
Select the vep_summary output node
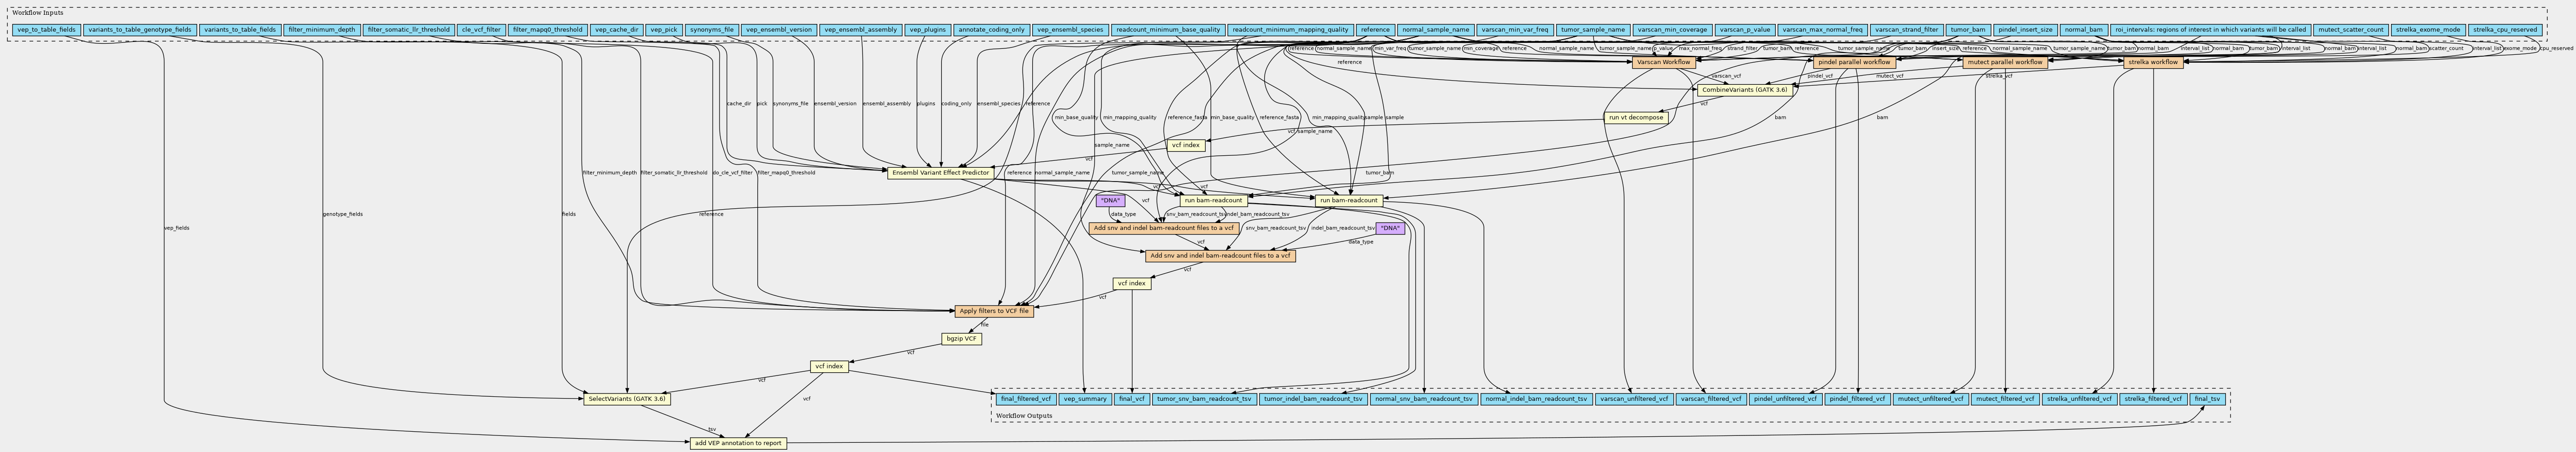(x=1085, y=399)
